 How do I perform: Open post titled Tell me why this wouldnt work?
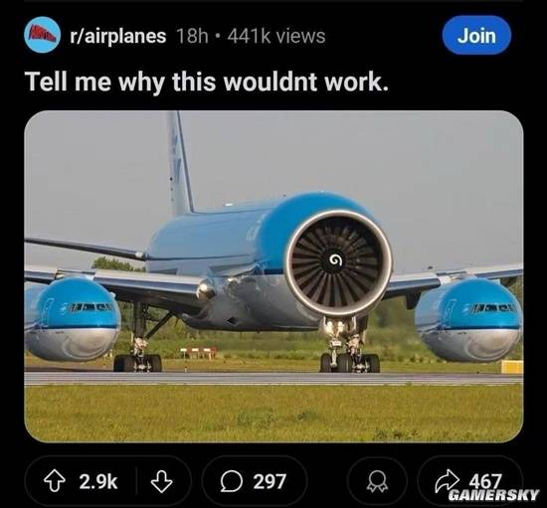pyautogui.click(x=208, y=83)
